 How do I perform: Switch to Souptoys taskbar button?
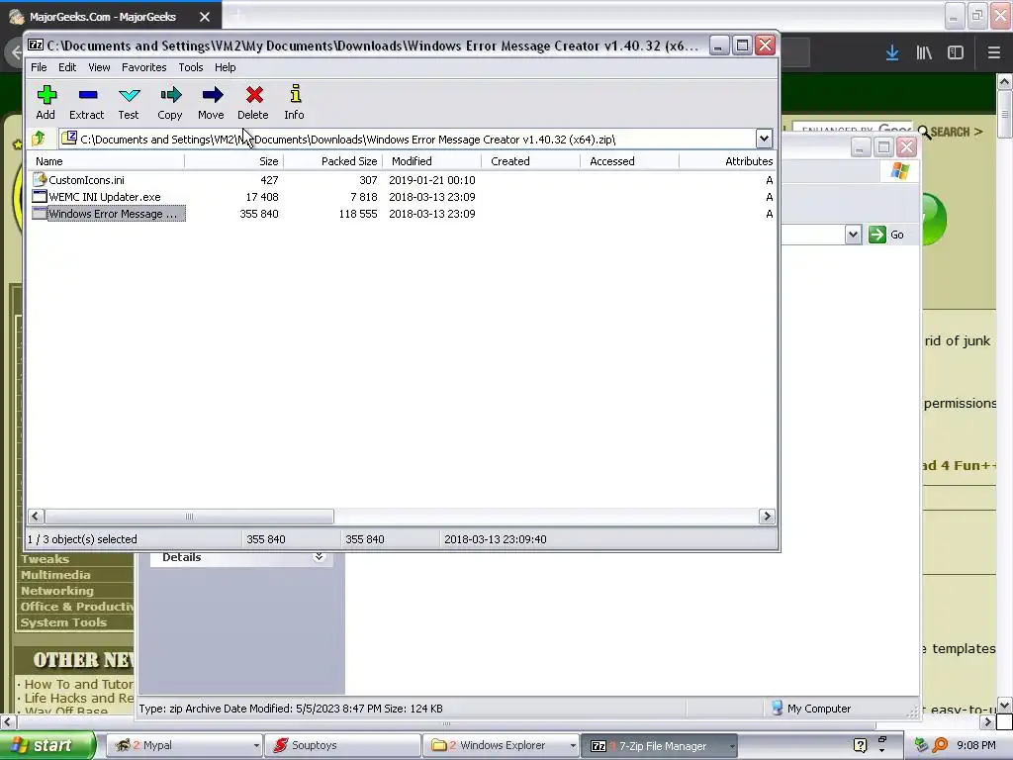(341, 745)
